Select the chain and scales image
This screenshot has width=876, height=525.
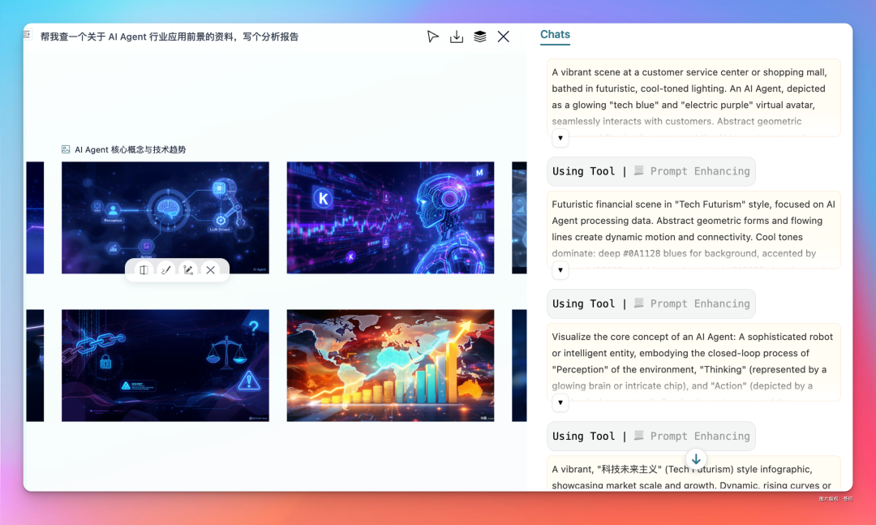tap(165, 366)
